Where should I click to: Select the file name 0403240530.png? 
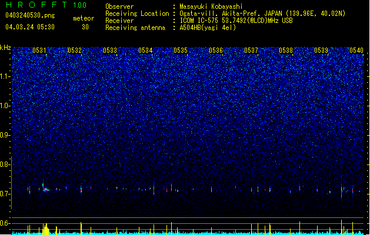(30, 15)
